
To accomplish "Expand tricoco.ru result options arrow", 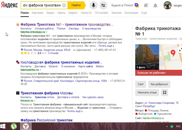I will click(35, 101).
